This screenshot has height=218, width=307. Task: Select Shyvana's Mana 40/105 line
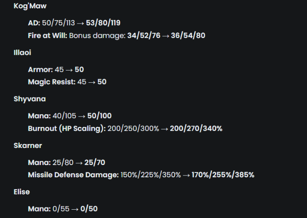coord(70,116)
